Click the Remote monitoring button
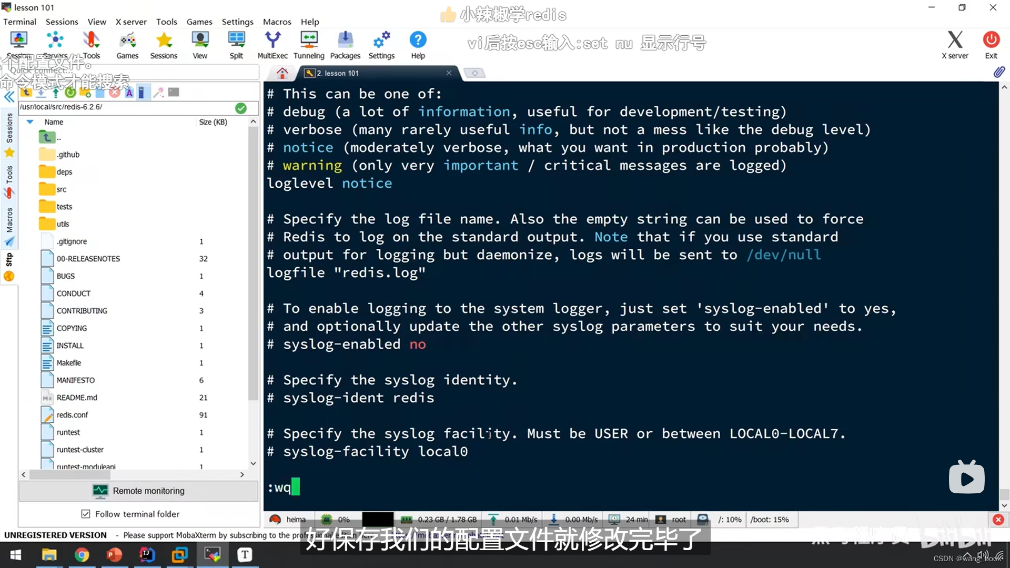The width and height of the screenshot is (1010, 568). (x=139, y=491)
